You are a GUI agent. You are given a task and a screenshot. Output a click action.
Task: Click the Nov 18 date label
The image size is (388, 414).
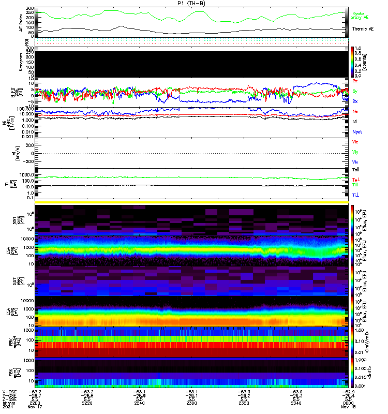[x=348, y=407]
